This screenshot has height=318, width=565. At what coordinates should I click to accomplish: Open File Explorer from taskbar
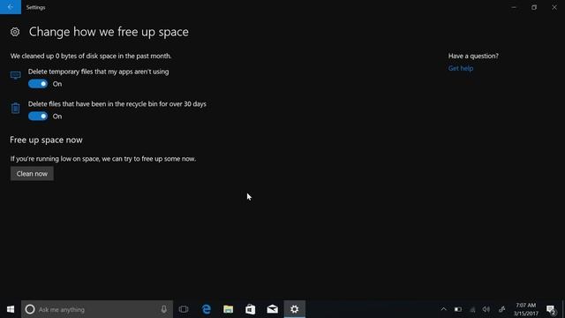(228, 309)
